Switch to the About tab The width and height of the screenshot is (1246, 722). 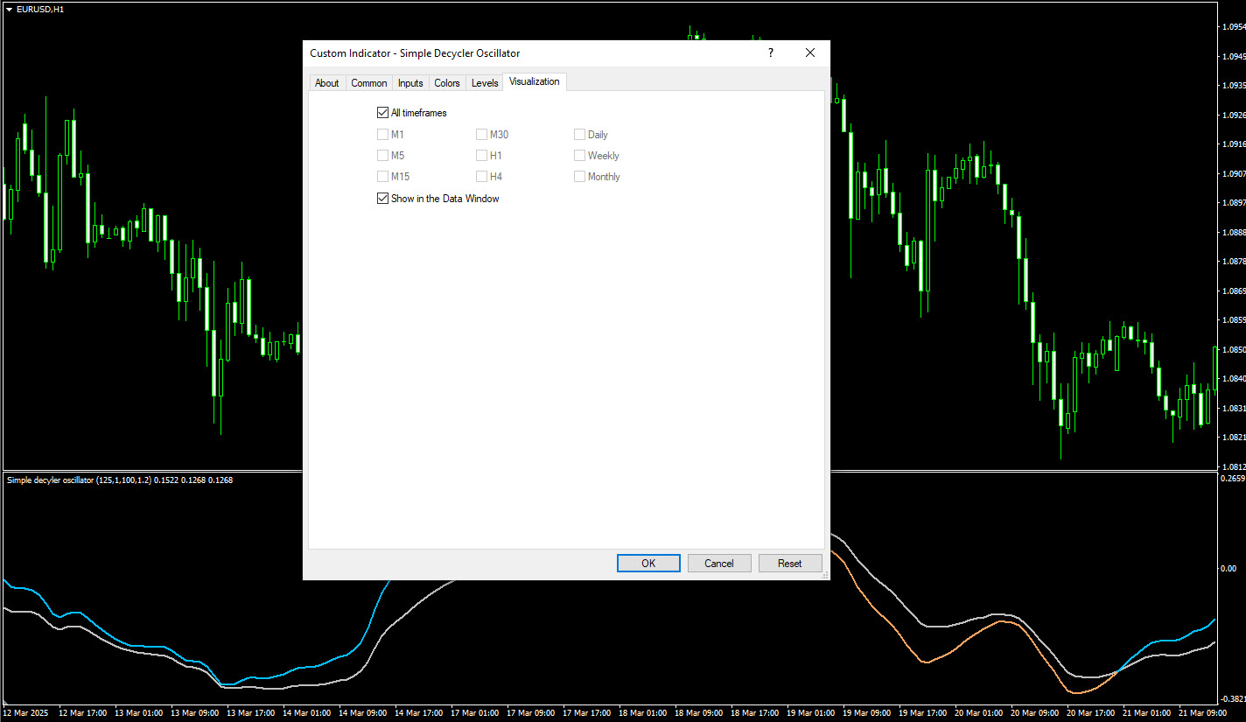[326, 83]
